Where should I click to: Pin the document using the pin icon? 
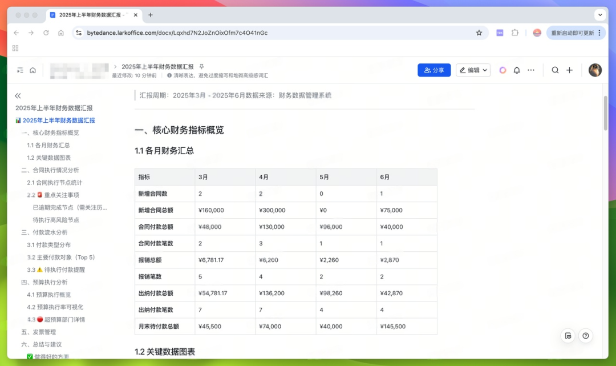(201, 67)
